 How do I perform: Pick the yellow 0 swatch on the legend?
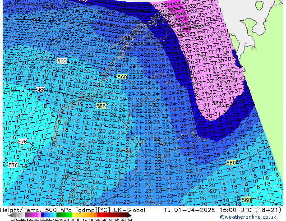click(74, 215)
